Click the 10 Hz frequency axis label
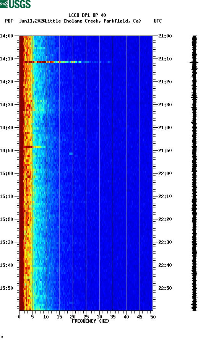Viewport: 211px width, 341px height. coord(46,317)
